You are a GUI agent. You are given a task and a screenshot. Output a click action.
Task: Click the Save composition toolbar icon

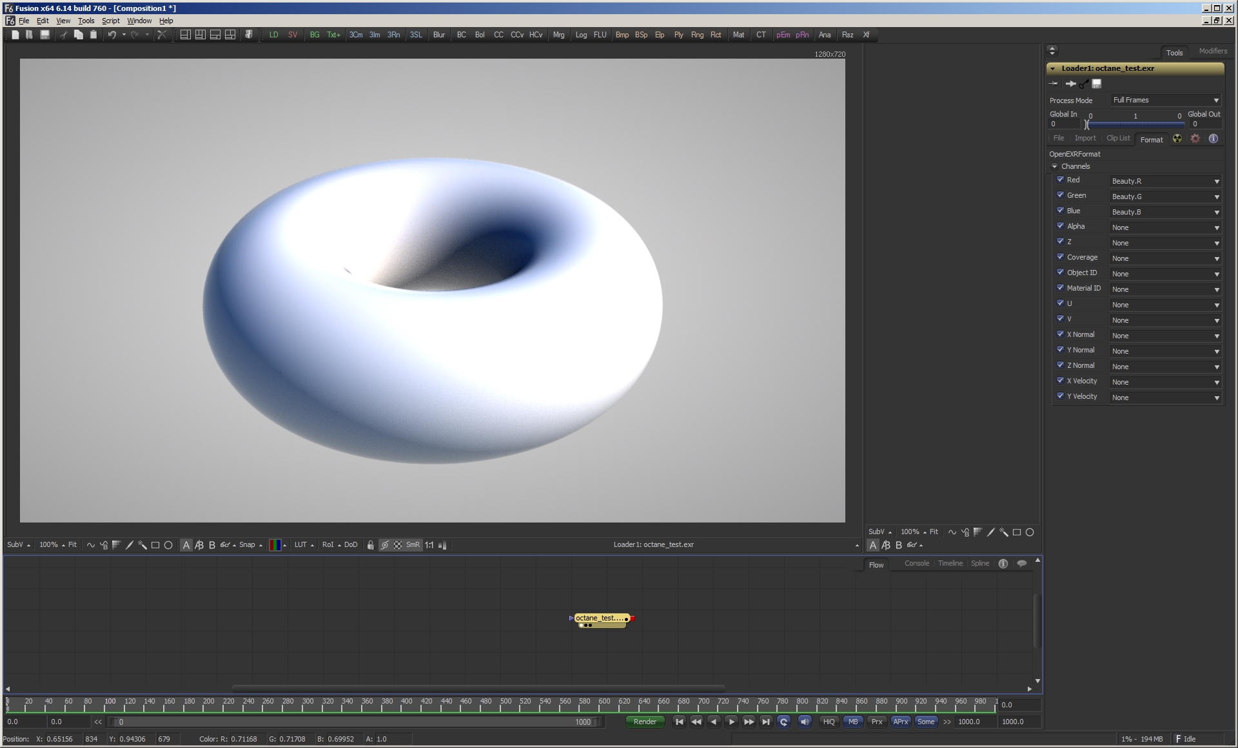point(44,35)
